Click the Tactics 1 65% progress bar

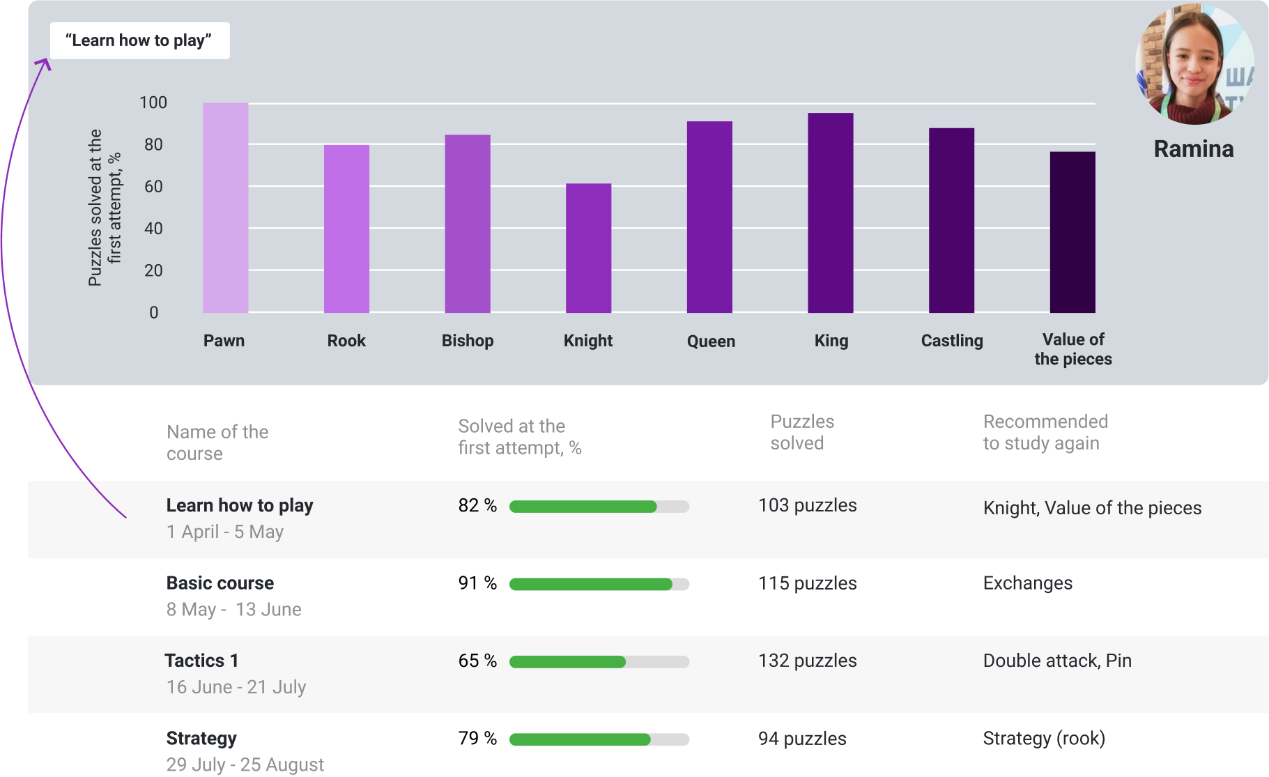pos(599,662)
